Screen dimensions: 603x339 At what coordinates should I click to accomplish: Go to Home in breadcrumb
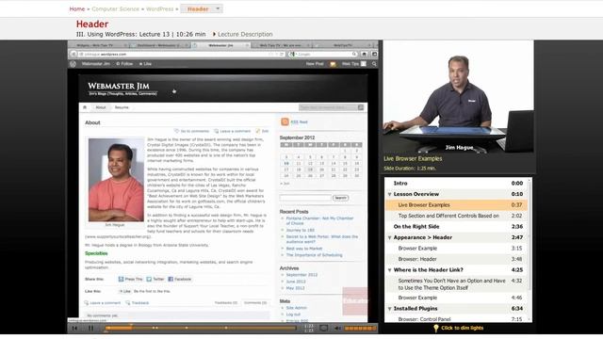coord(77,8)
